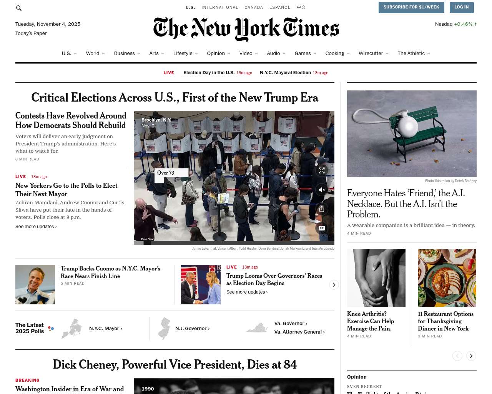Open Today's Paper link

[31, 33]
